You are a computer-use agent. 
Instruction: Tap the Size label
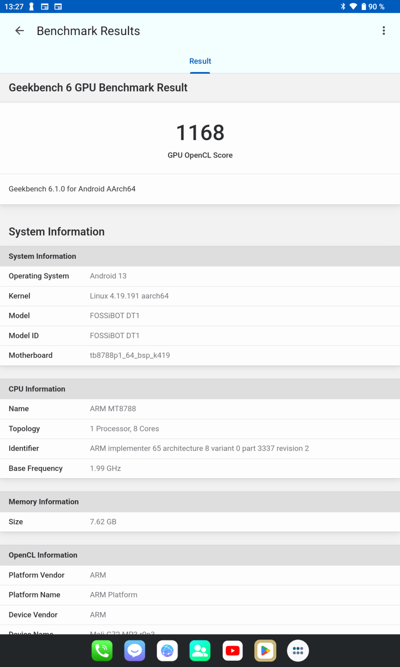click(16, 522)
